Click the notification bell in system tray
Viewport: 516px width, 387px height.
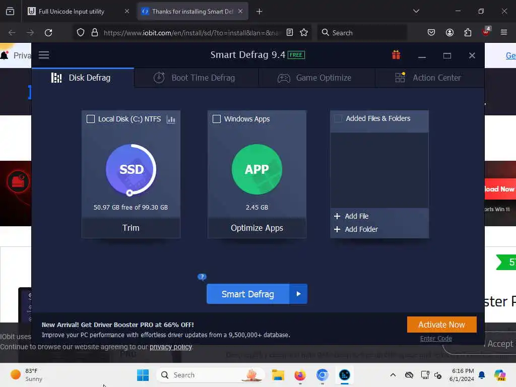[x=482, y=375]
